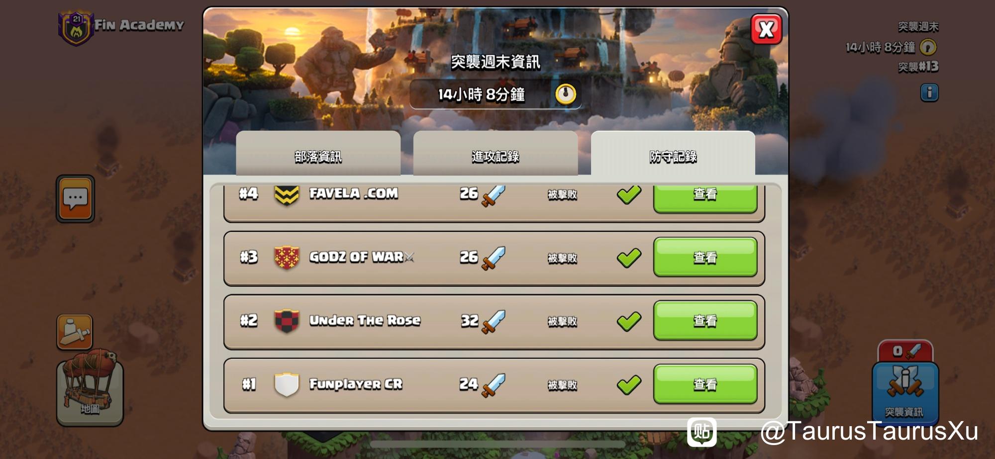View the Under The Rose defense replay

pyautogui.click(x=705, y=321)
